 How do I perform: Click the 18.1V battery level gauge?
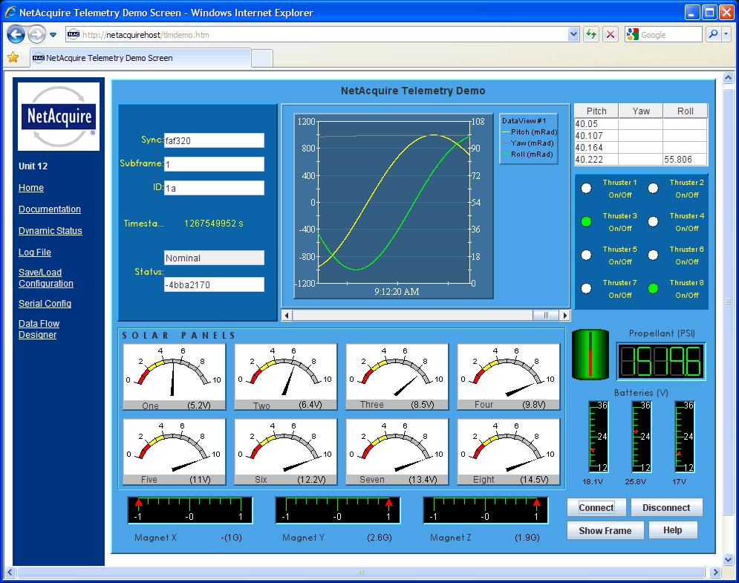point(599,437)
